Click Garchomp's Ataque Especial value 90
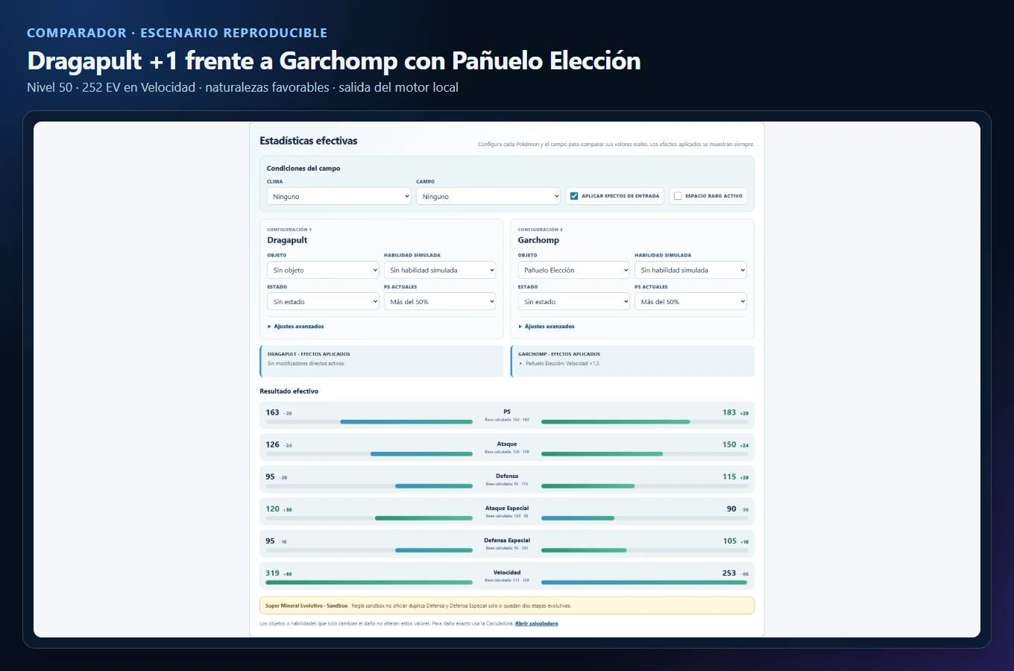Screen dimensions: 1014x671 pyautogui.click(x=731, y=509)
